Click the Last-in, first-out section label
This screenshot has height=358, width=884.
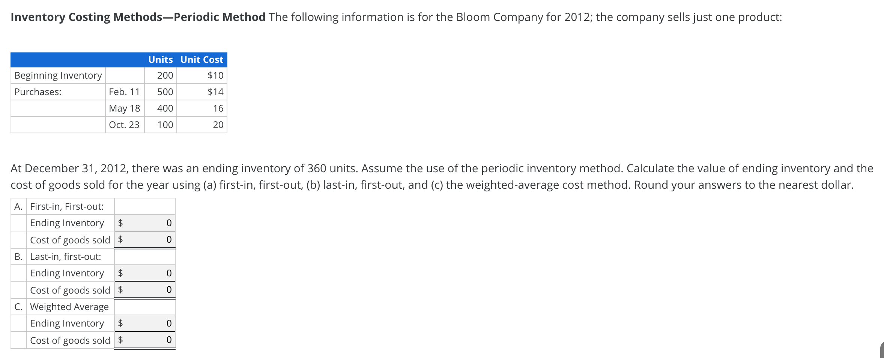coord(65,257)
